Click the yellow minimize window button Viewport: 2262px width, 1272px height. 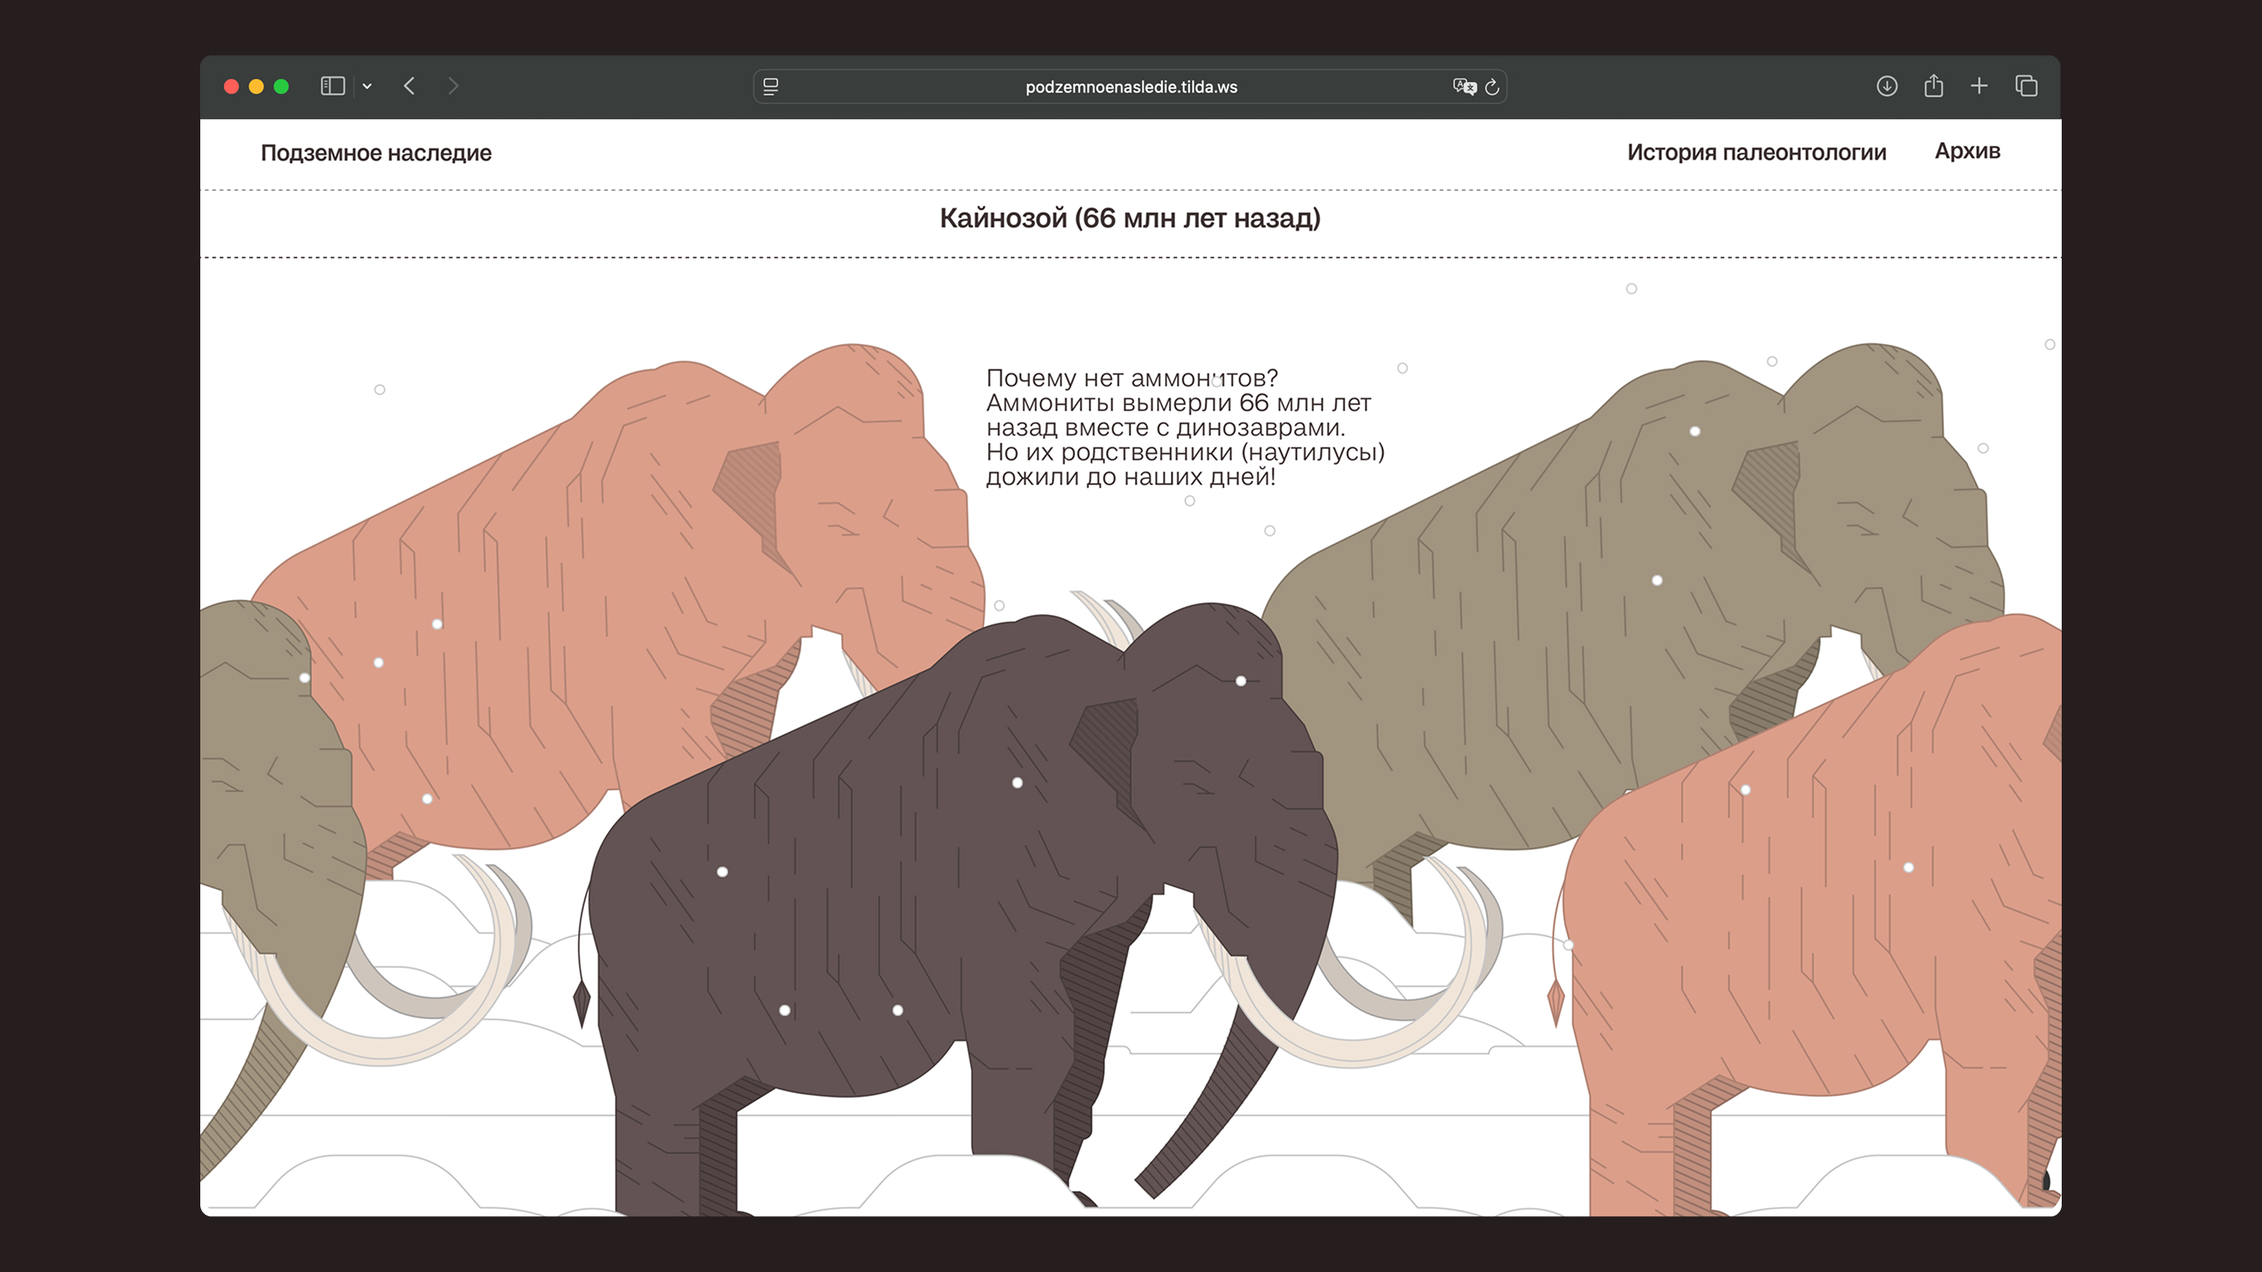256,86
